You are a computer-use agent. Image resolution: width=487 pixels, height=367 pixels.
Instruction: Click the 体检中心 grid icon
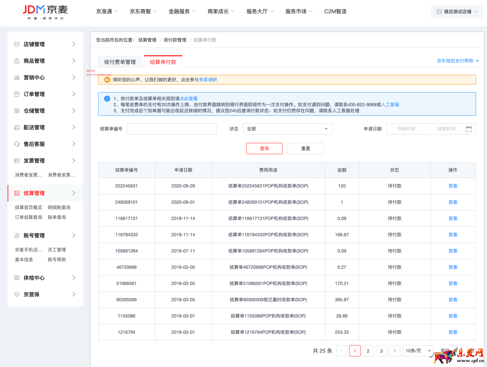(17, 277)
